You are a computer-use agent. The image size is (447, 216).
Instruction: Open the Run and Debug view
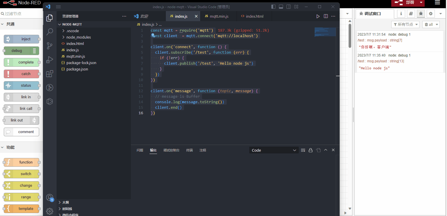(50, 59)
